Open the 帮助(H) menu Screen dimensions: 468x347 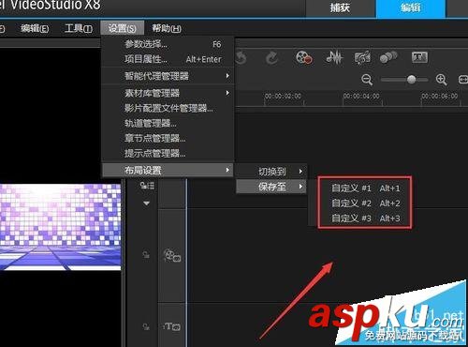click(x=167, y=29)
